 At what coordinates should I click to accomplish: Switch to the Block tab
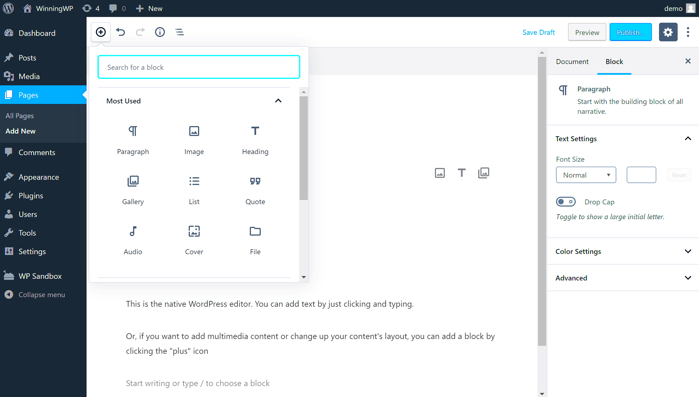[615, 61]
